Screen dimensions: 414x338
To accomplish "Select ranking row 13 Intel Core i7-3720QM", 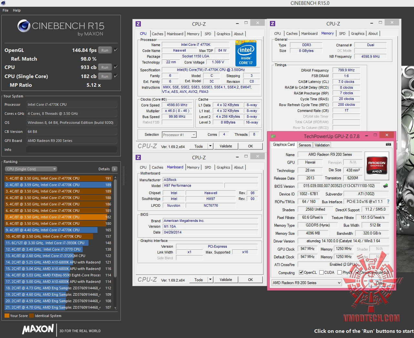I will [x=58, y=256].
